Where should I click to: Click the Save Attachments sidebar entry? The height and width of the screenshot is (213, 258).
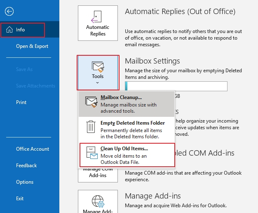(x=35, y=86)
